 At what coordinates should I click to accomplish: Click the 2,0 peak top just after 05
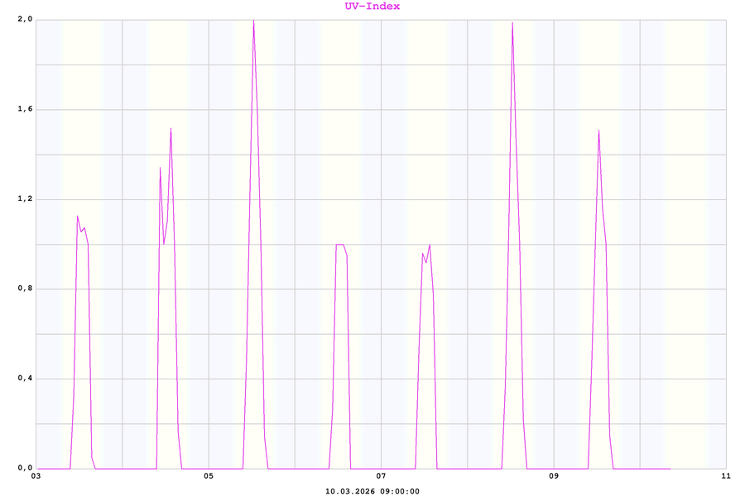click(253, 21)
